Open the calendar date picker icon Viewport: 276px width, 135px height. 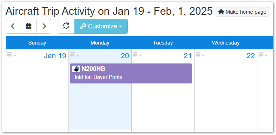(x=28, y=26)
